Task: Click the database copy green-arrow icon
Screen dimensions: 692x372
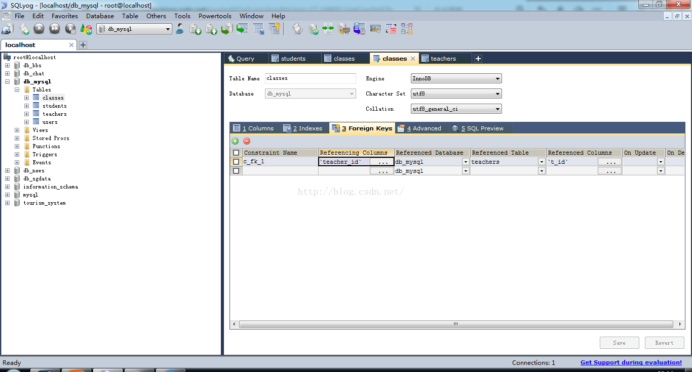Action: 227,29
